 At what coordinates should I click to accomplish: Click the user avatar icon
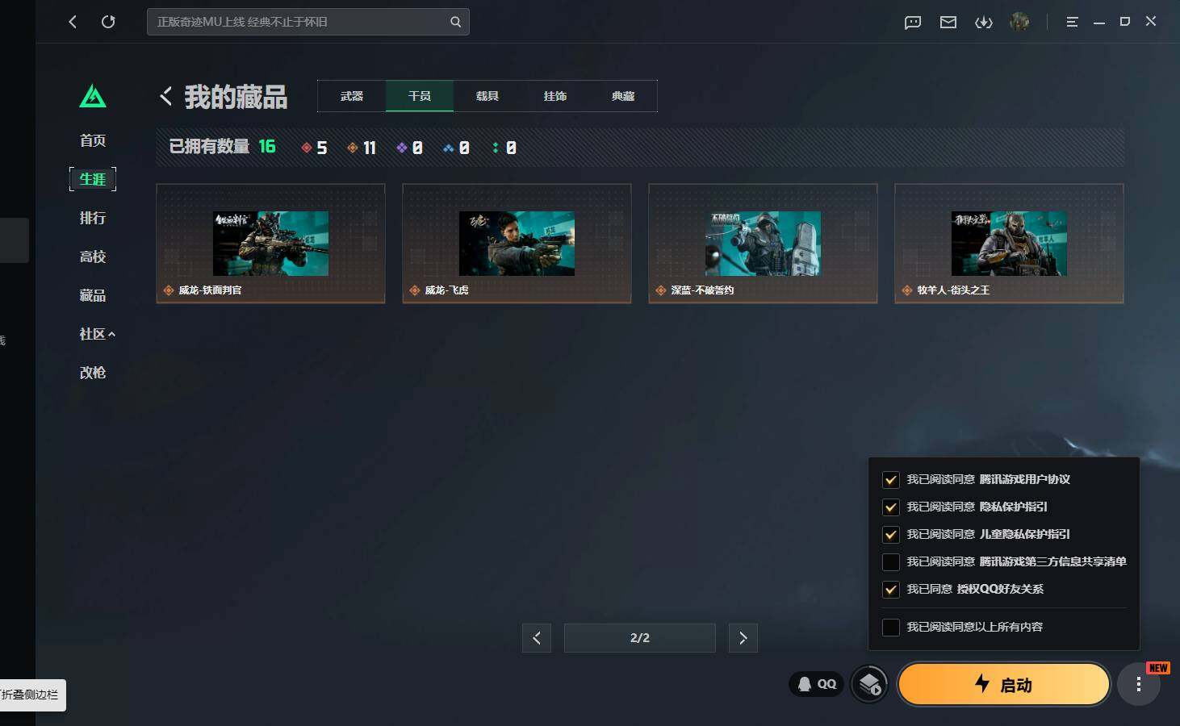tap(1019, 22)
